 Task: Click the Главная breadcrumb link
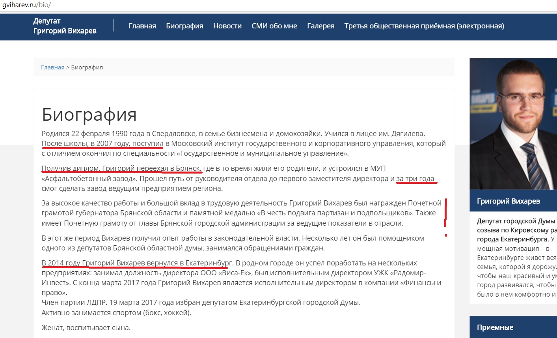pyautogui.click(x=52, y=67)
